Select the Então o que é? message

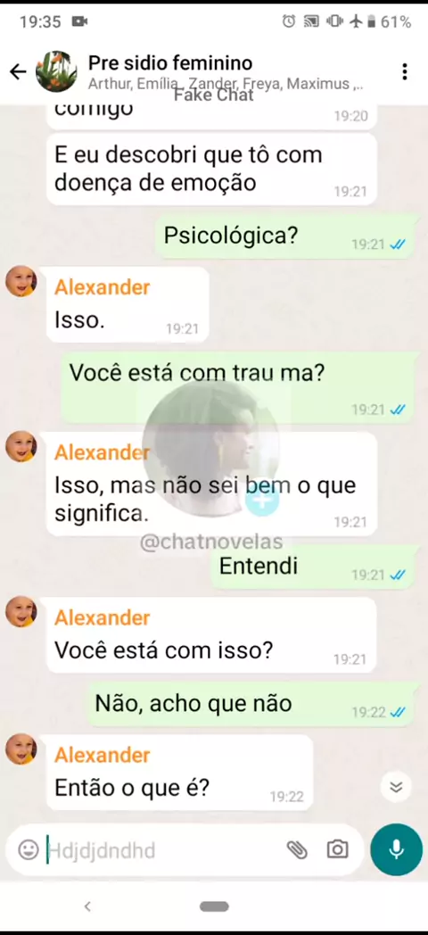[x=179, y=773]
